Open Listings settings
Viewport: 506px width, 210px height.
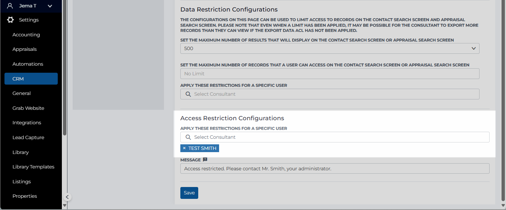(x=22, y=181)
